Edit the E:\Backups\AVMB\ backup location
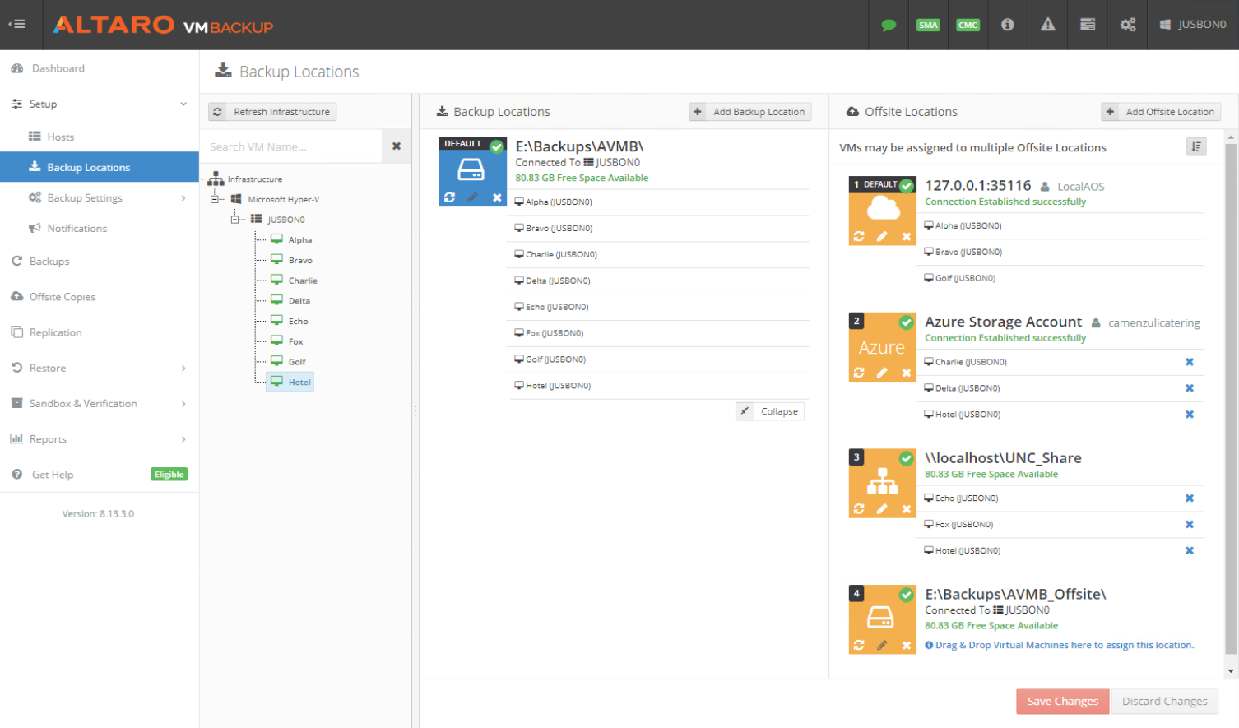 point(472,197)
